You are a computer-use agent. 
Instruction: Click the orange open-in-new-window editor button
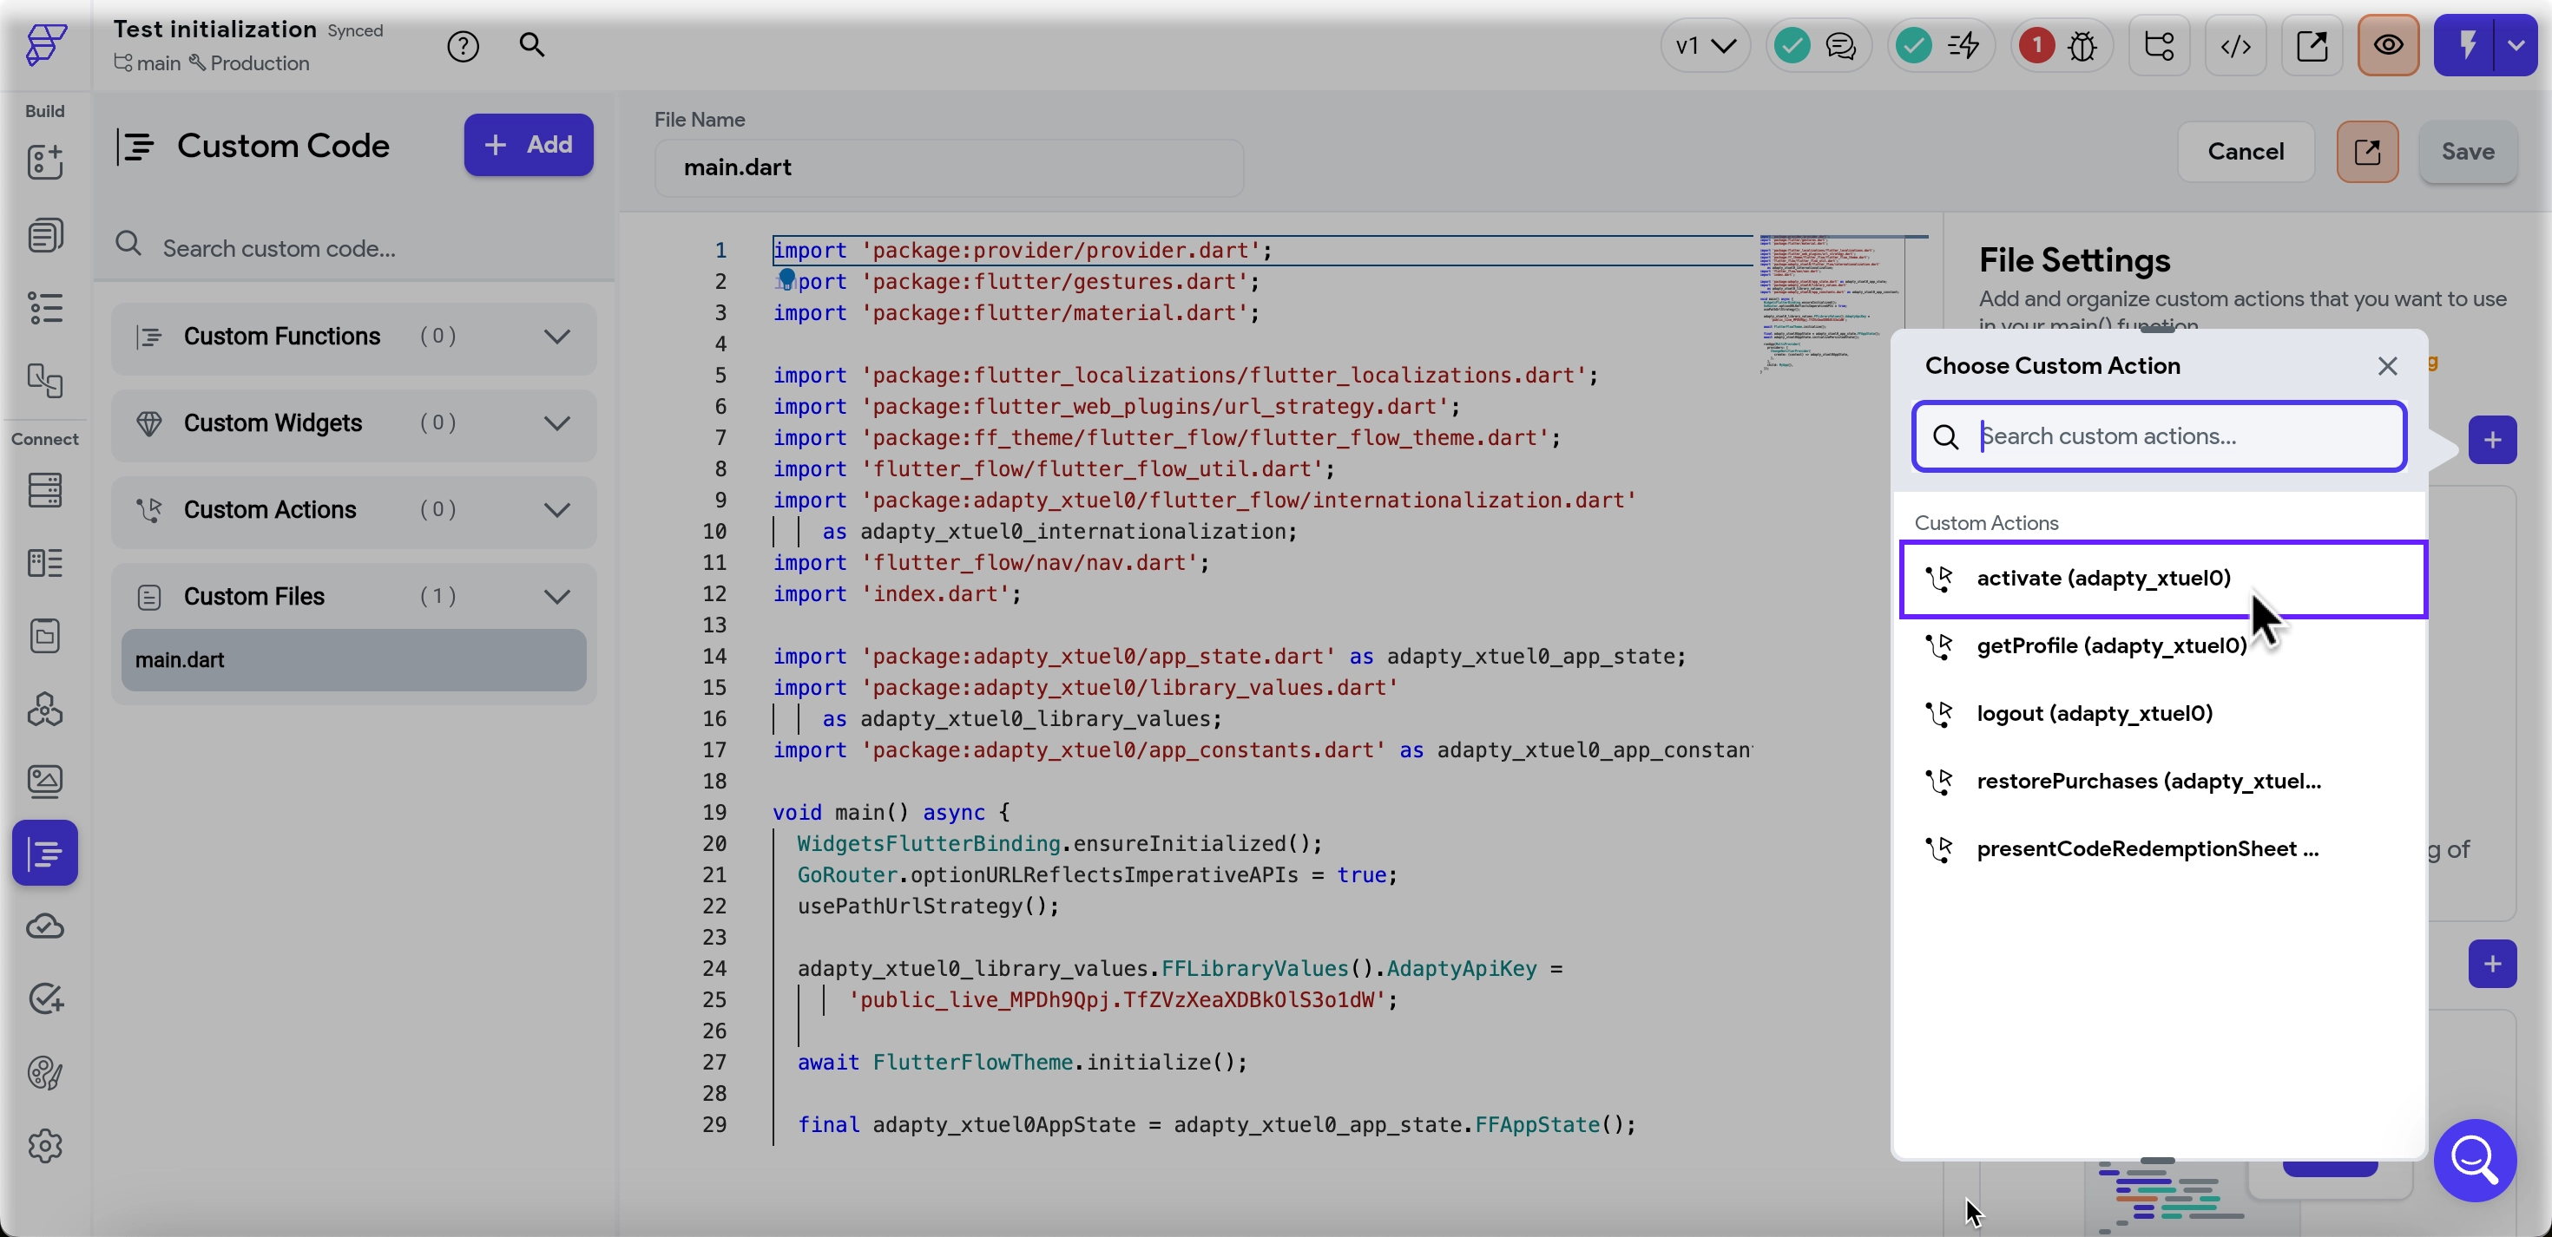point(2367,152)
